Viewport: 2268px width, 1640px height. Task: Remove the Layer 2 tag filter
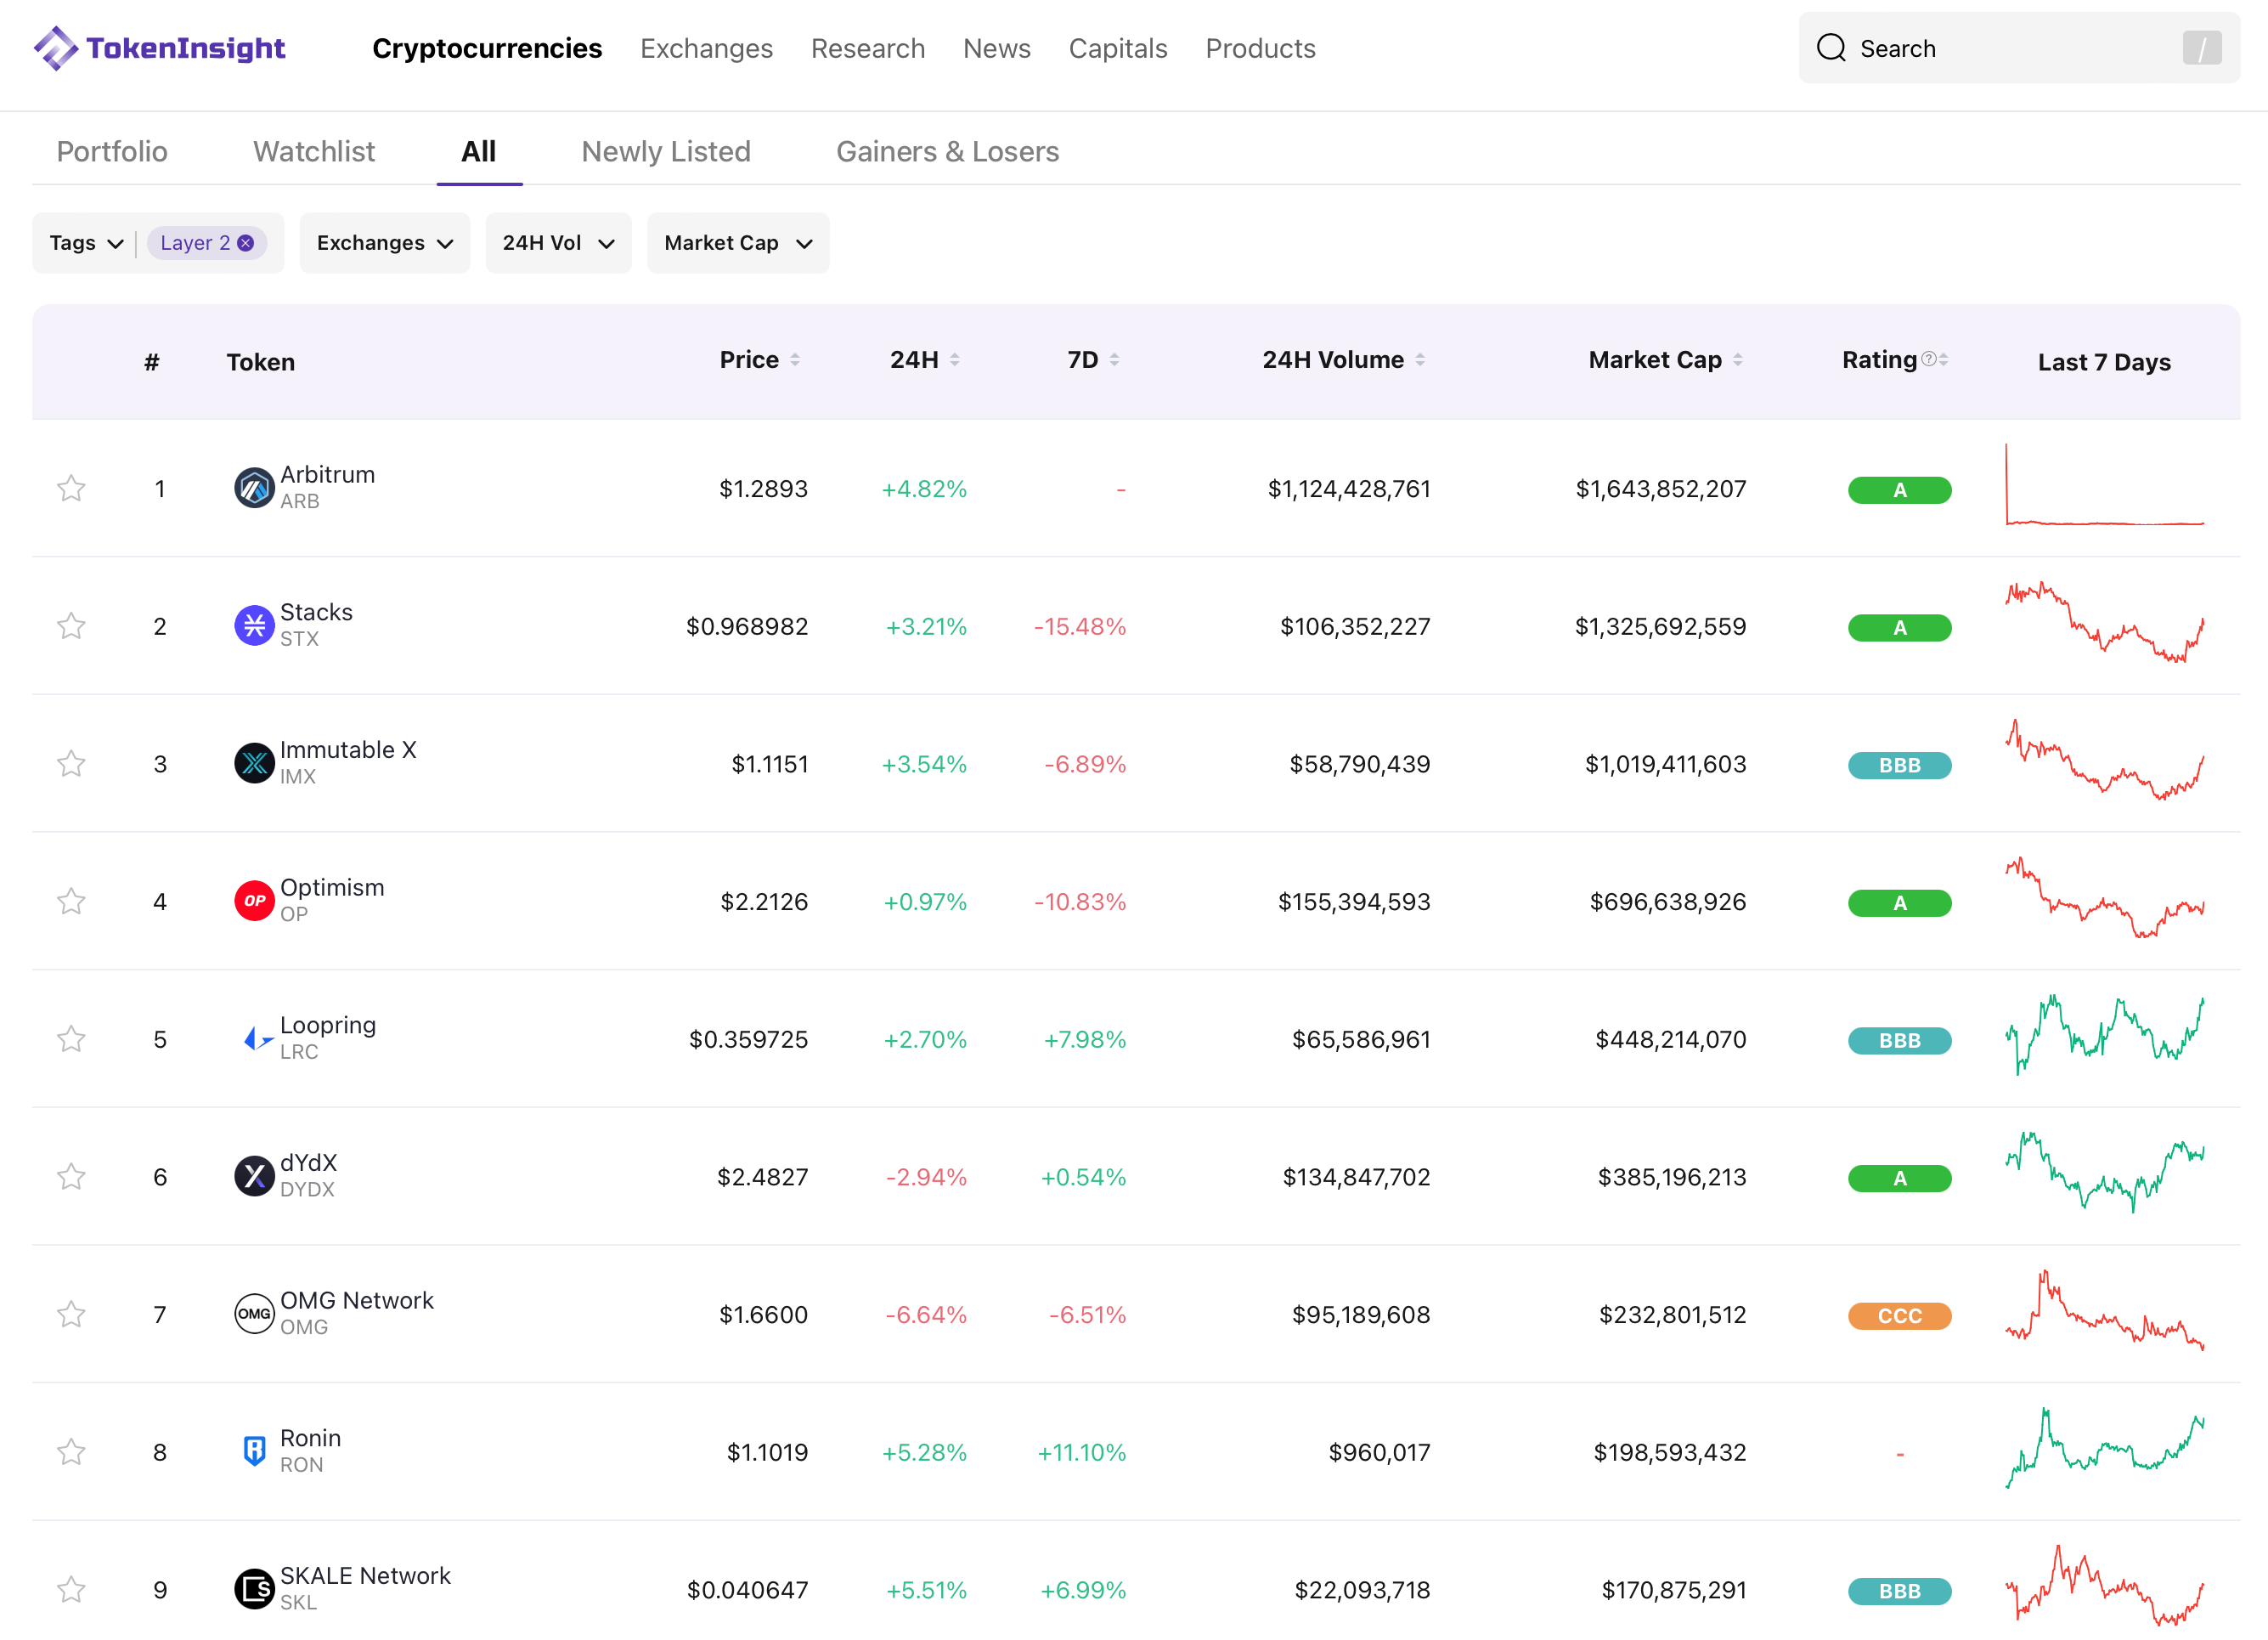(x=246, y=243)
